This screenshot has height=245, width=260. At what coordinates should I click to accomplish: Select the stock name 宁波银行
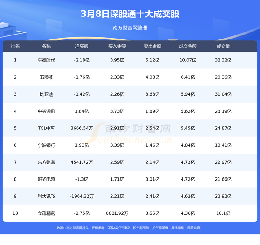tap(46, 145)
